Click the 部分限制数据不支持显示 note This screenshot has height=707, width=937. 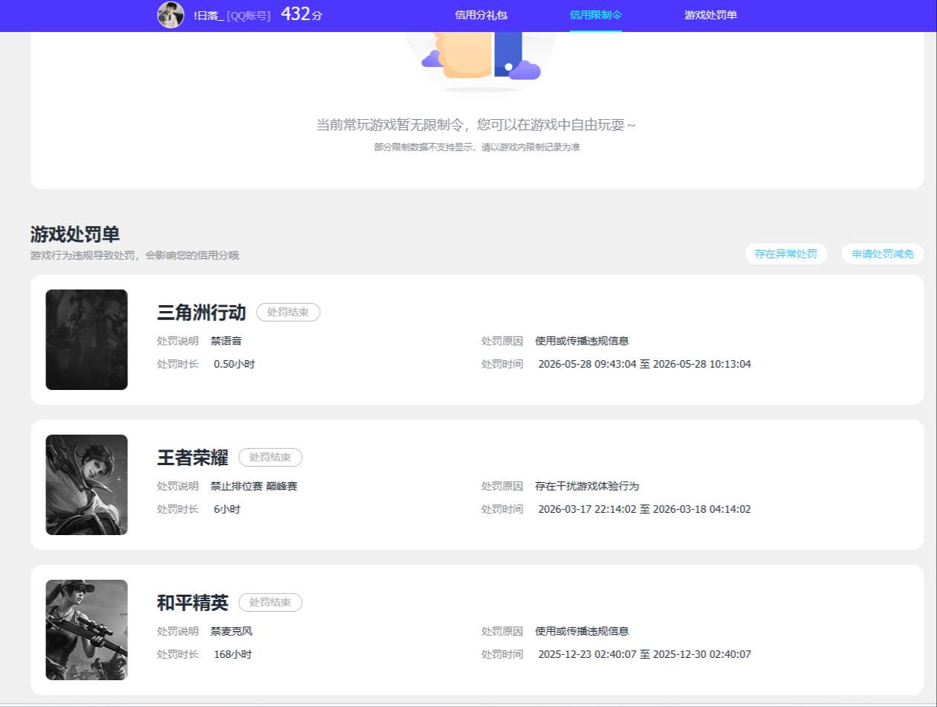(477, 147)
